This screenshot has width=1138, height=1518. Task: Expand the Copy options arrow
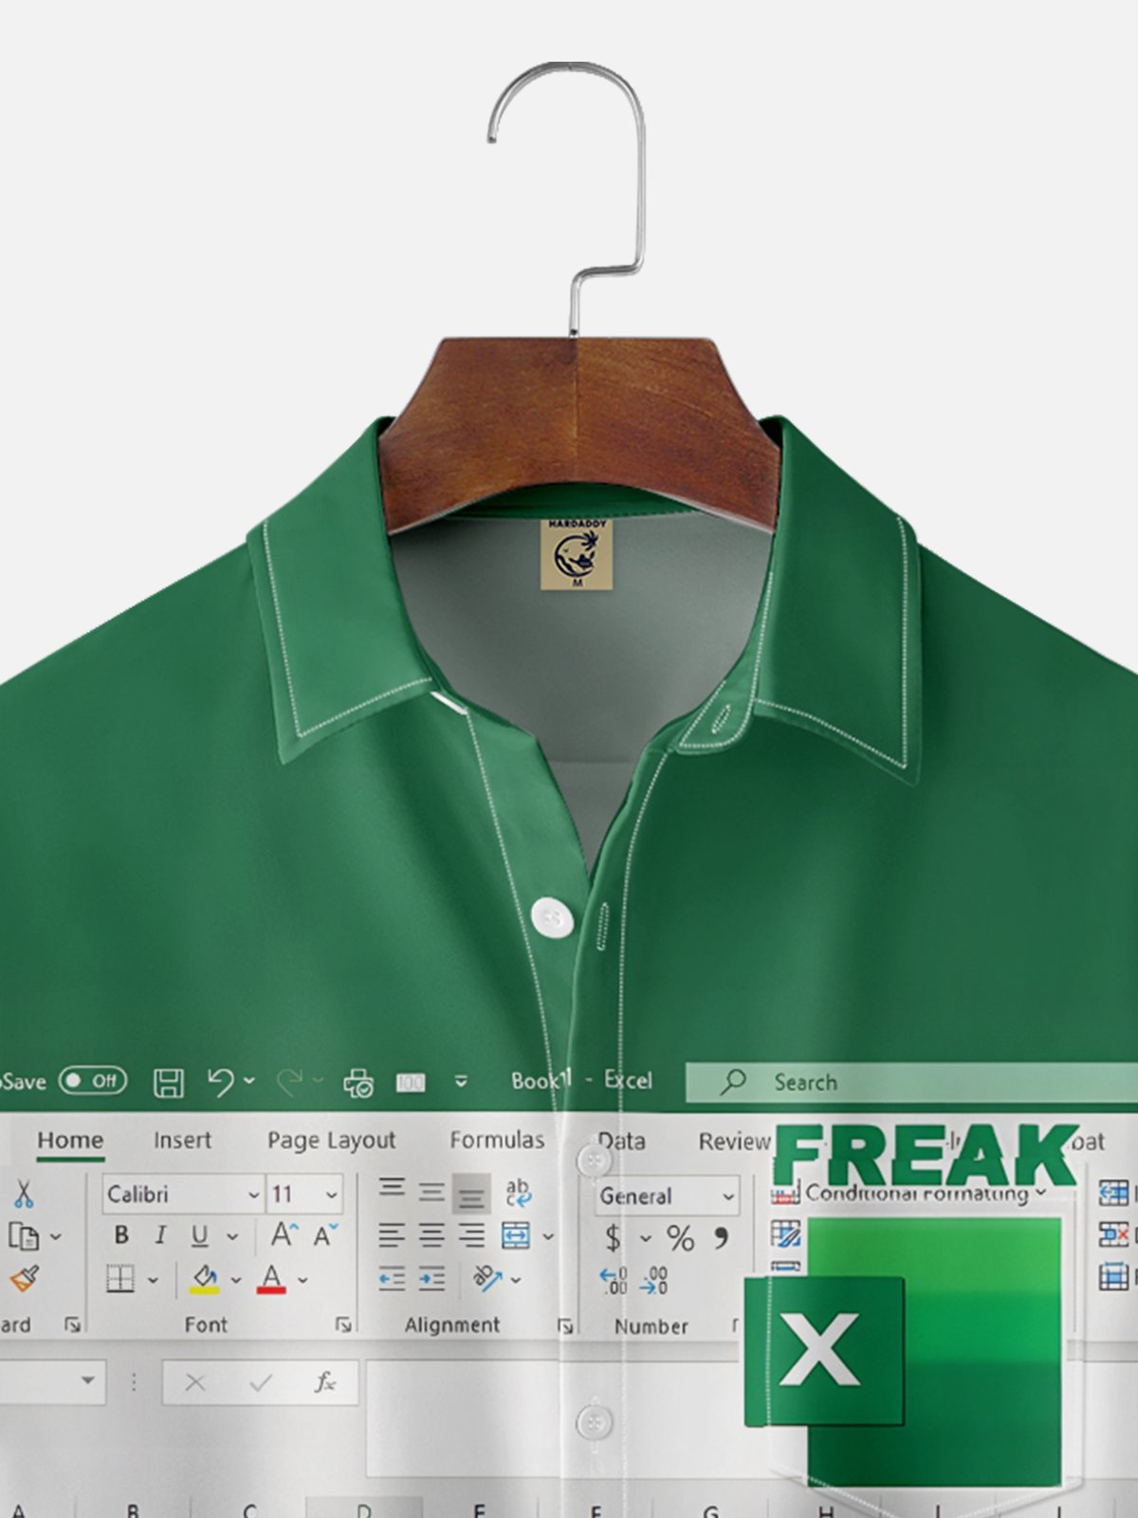(55, 1236)
